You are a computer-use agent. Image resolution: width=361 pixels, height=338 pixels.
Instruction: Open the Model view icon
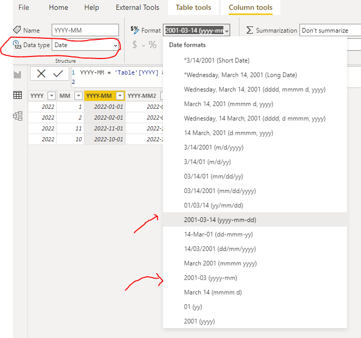coord(18,116)
